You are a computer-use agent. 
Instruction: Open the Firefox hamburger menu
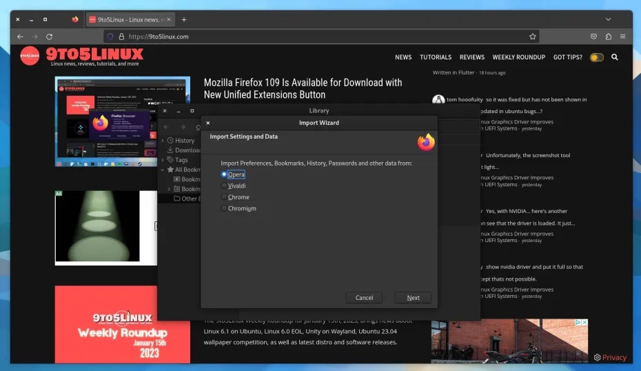622,37
